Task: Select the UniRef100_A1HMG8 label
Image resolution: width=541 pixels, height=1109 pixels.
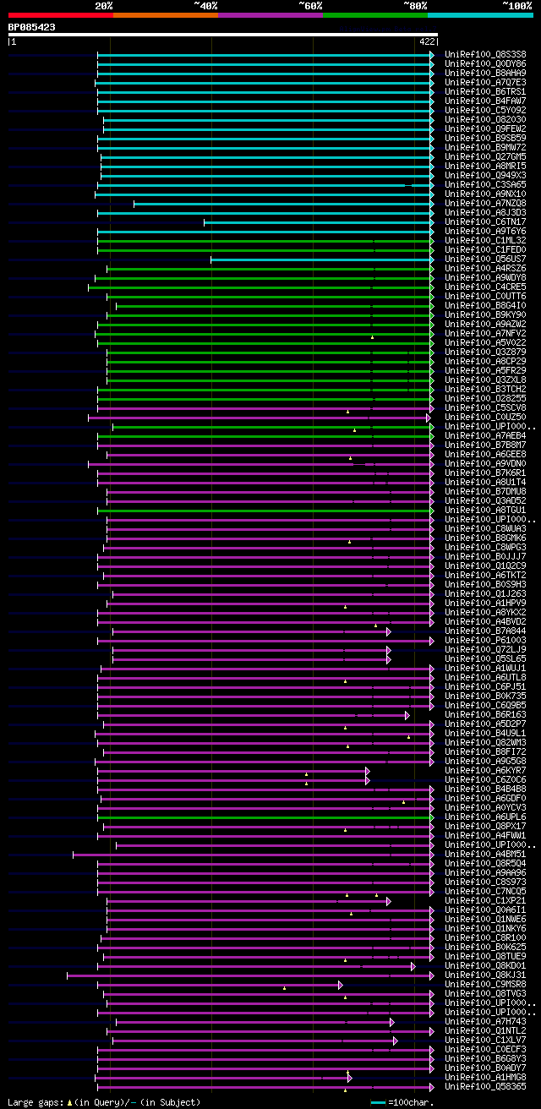Action: [x=485, y=1077]
